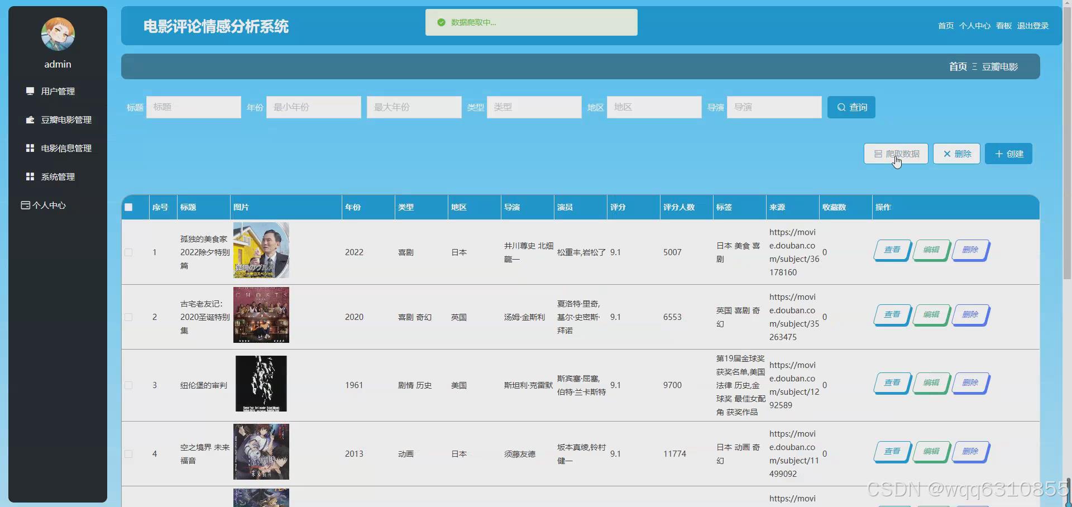The image size is (1072, 507).
Task: Click the 查询 search button
Action: pyautogui.click(x=851, y=107)
